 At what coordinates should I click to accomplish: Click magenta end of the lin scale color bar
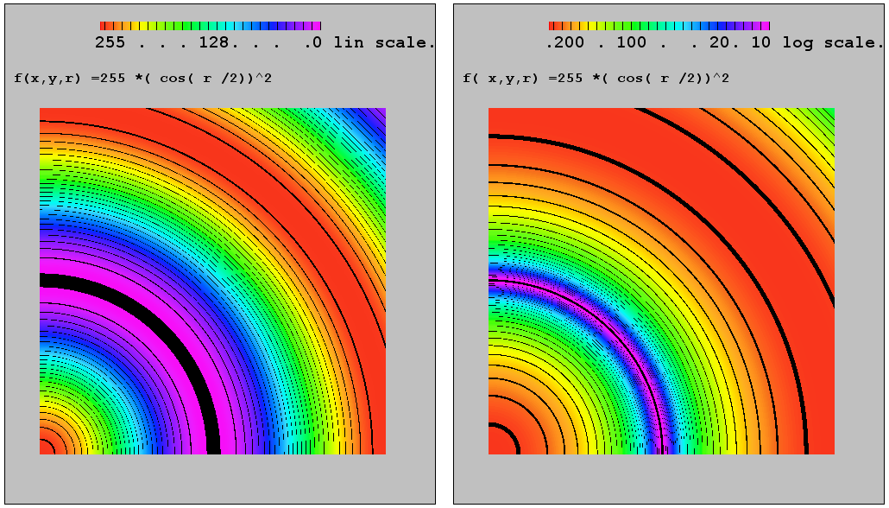317,26
